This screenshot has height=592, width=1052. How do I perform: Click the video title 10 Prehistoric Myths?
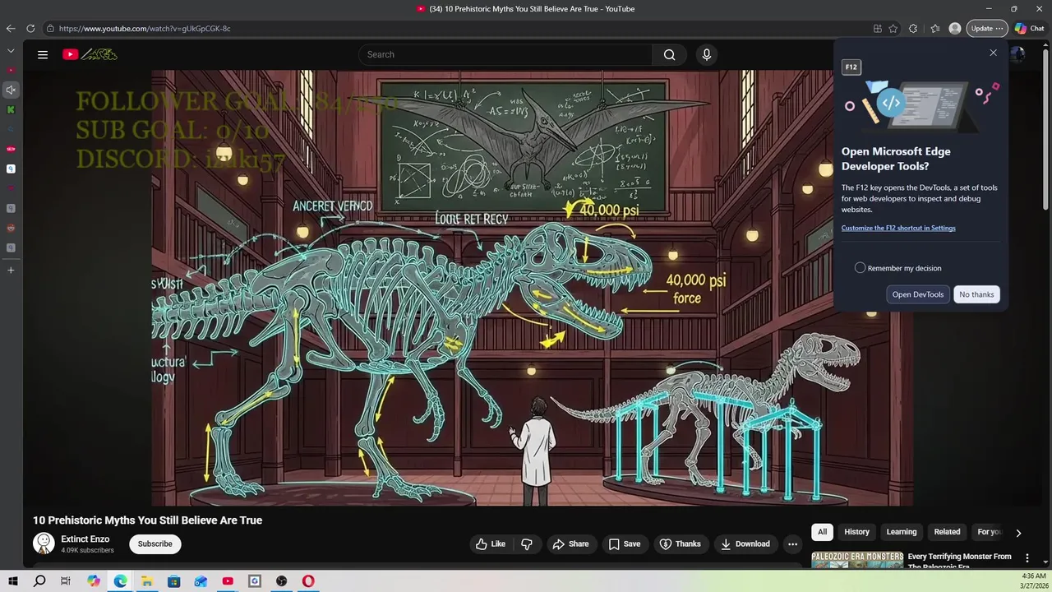pyautogui.click(x=147, y=520)
